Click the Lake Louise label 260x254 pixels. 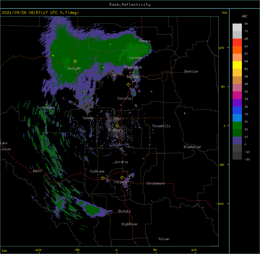tap(5, 146)
